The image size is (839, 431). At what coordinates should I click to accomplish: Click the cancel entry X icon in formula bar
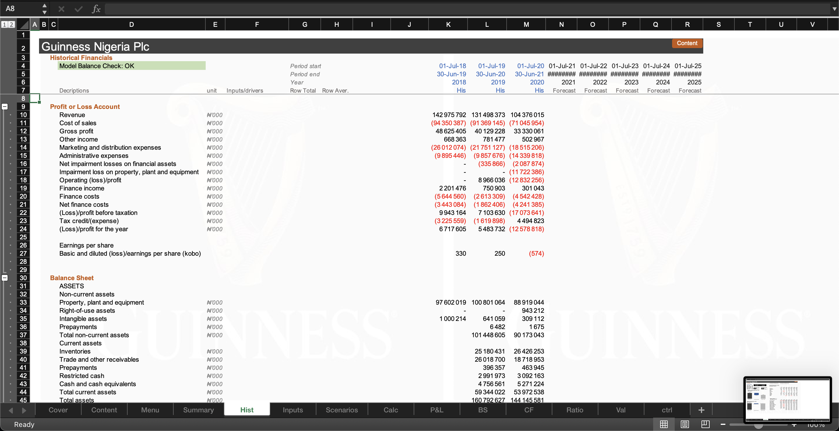pos(61,9)
